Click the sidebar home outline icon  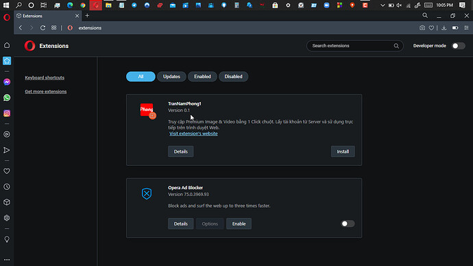pyautogui.click(x=7, y=45)
